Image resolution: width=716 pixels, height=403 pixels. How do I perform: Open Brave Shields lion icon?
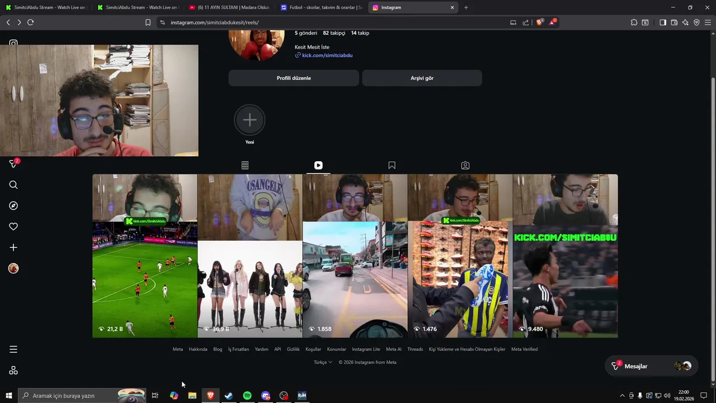[x=539, y=22]
